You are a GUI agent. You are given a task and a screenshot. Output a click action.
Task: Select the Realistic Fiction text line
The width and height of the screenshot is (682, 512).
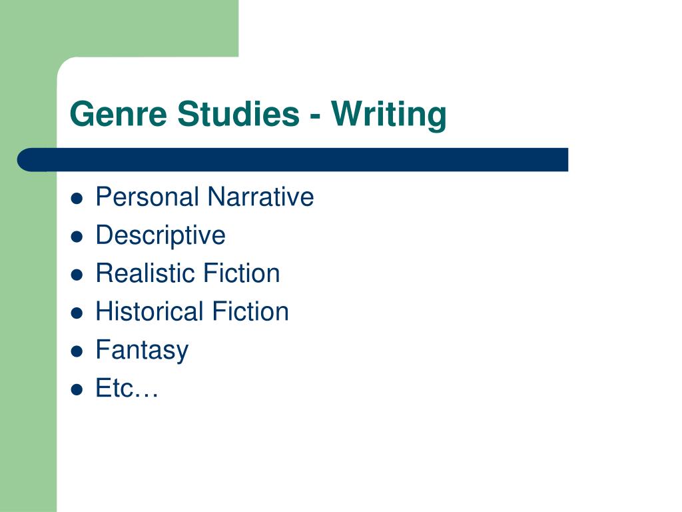click(187, 273)
